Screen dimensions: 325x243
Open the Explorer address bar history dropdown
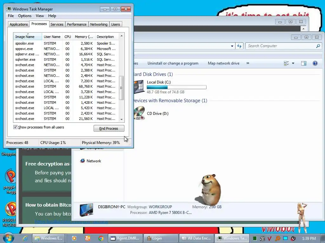[x=232, y=46]
